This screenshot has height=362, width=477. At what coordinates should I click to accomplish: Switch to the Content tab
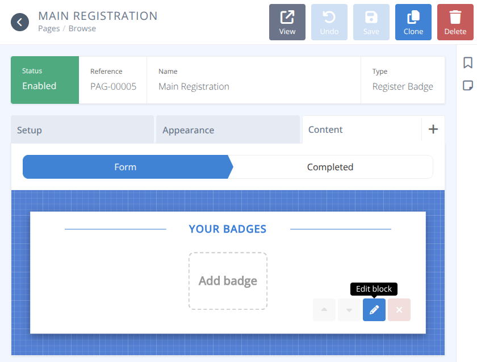coord(325,129)
